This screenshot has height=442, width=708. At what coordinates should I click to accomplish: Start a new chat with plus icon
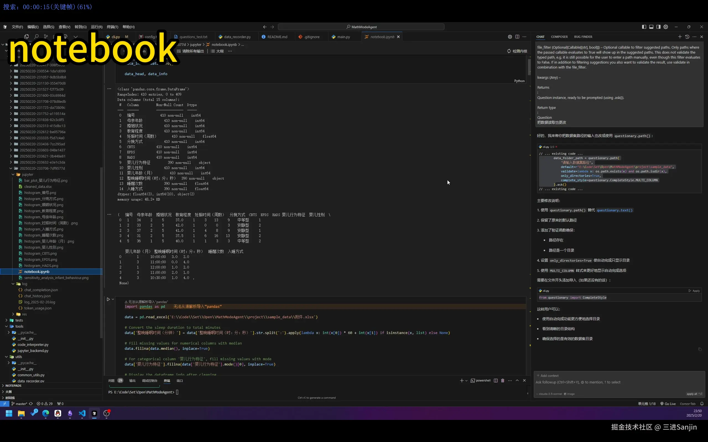coord(680,37)
